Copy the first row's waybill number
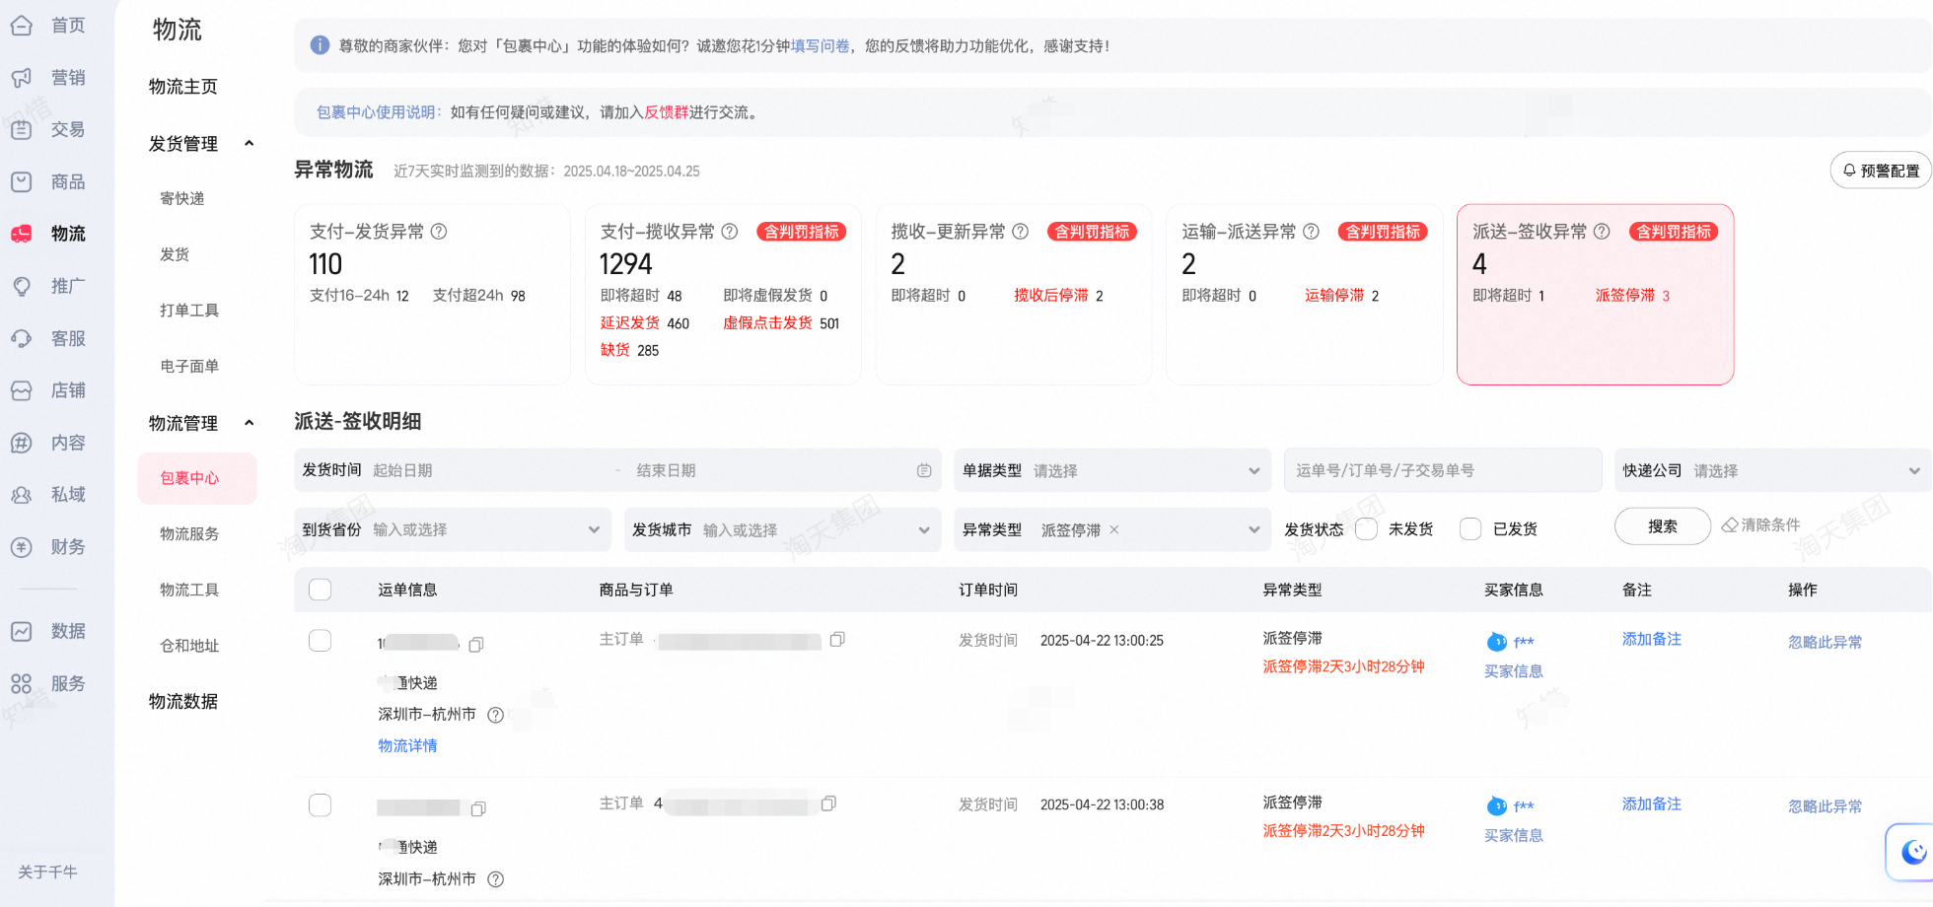The height and width of the screenshot is (907, 1933). click(x=476, y=645)
